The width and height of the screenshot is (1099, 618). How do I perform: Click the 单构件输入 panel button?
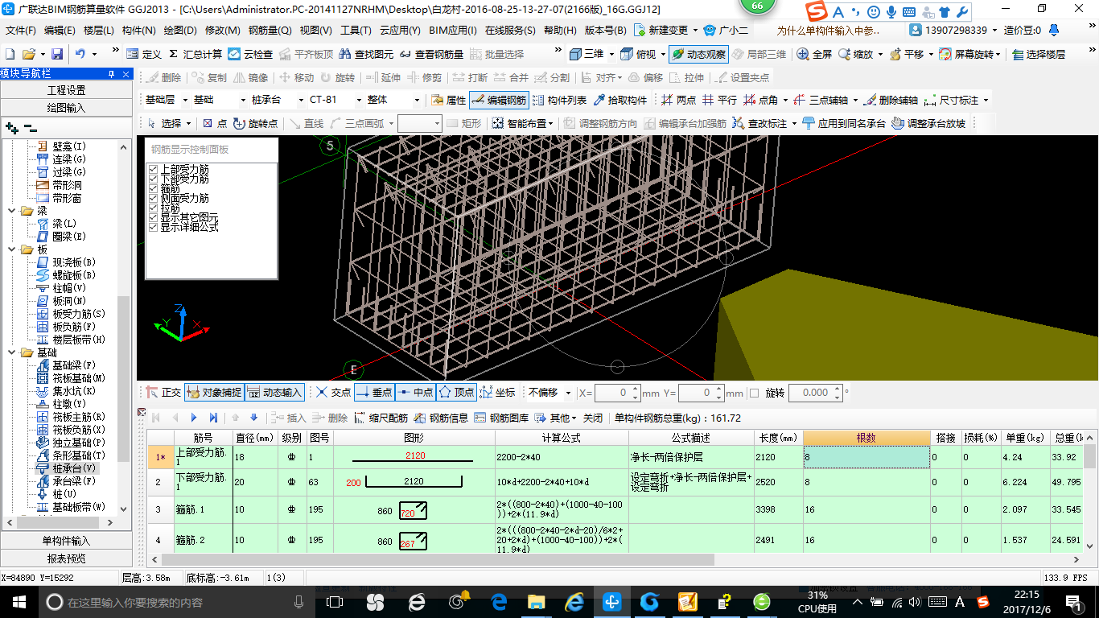tap(66, 541)
